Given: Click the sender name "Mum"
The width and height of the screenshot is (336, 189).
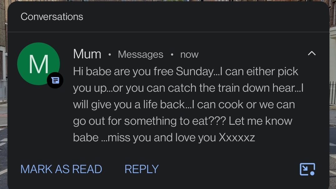Looking at the screenshot, I should point(87,54).
